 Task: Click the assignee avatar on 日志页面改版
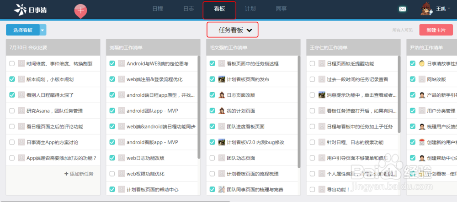pyautogui.click(x=222, y=95)
